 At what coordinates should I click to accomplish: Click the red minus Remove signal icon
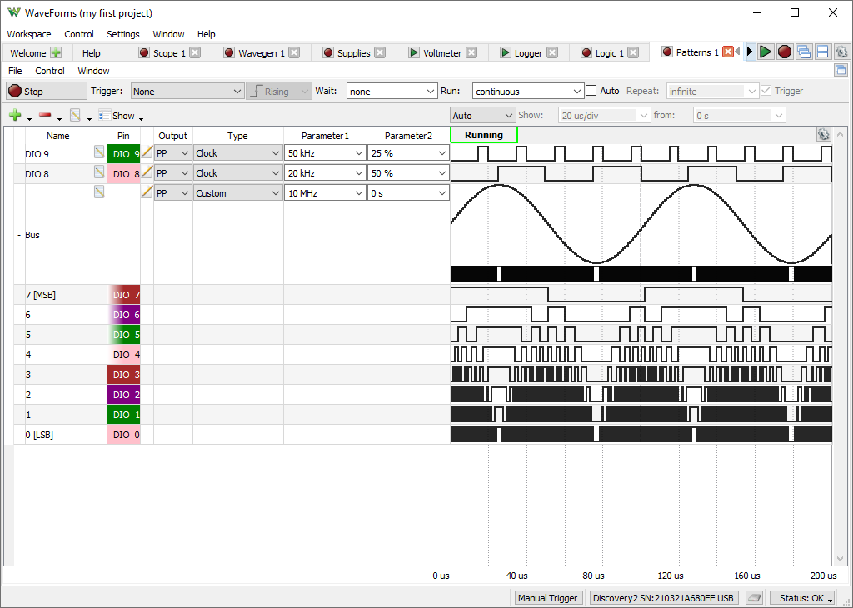[x=45, y=115]
